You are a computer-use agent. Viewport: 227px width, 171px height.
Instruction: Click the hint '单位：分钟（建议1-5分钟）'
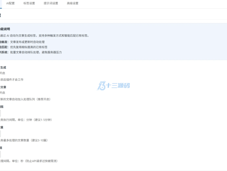tap(35, 120)
